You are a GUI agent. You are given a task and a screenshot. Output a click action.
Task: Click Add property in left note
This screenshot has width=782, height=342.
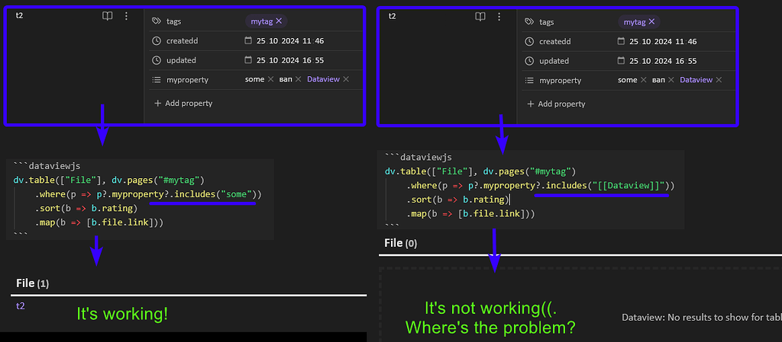183,103
